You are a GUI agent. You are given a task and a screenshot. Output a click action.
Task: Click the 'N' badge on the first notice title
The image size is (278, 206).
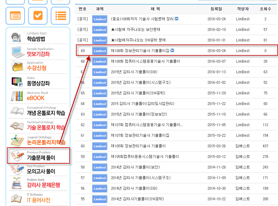177,19
